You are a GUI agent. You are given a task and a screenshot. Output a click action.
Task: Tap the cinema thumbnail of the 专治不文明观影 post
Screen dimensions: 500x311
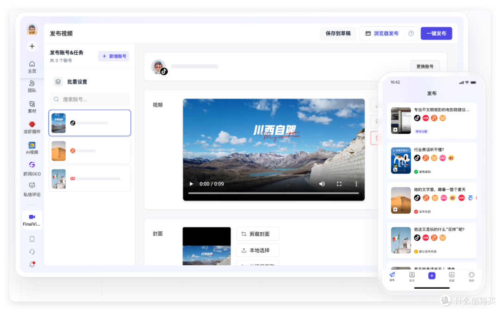click(x=401, y=120)
